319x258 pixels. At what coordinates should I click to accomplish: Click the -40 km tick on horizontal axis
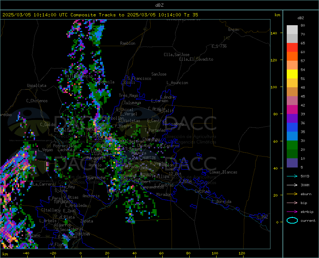pyautogui.click(x=26, y=253)
